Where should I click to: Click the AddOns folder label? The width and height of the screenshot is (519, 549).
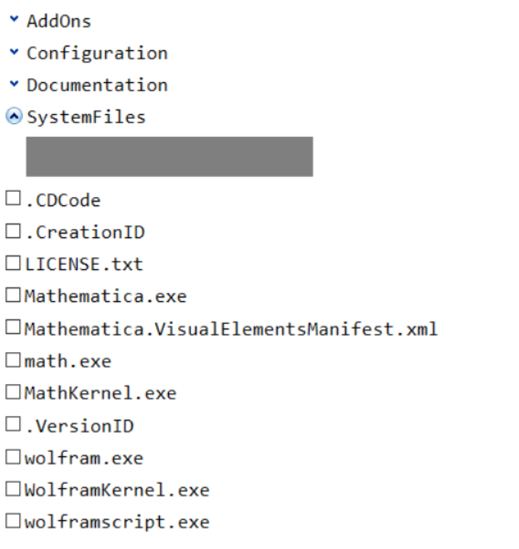[59, 21]
